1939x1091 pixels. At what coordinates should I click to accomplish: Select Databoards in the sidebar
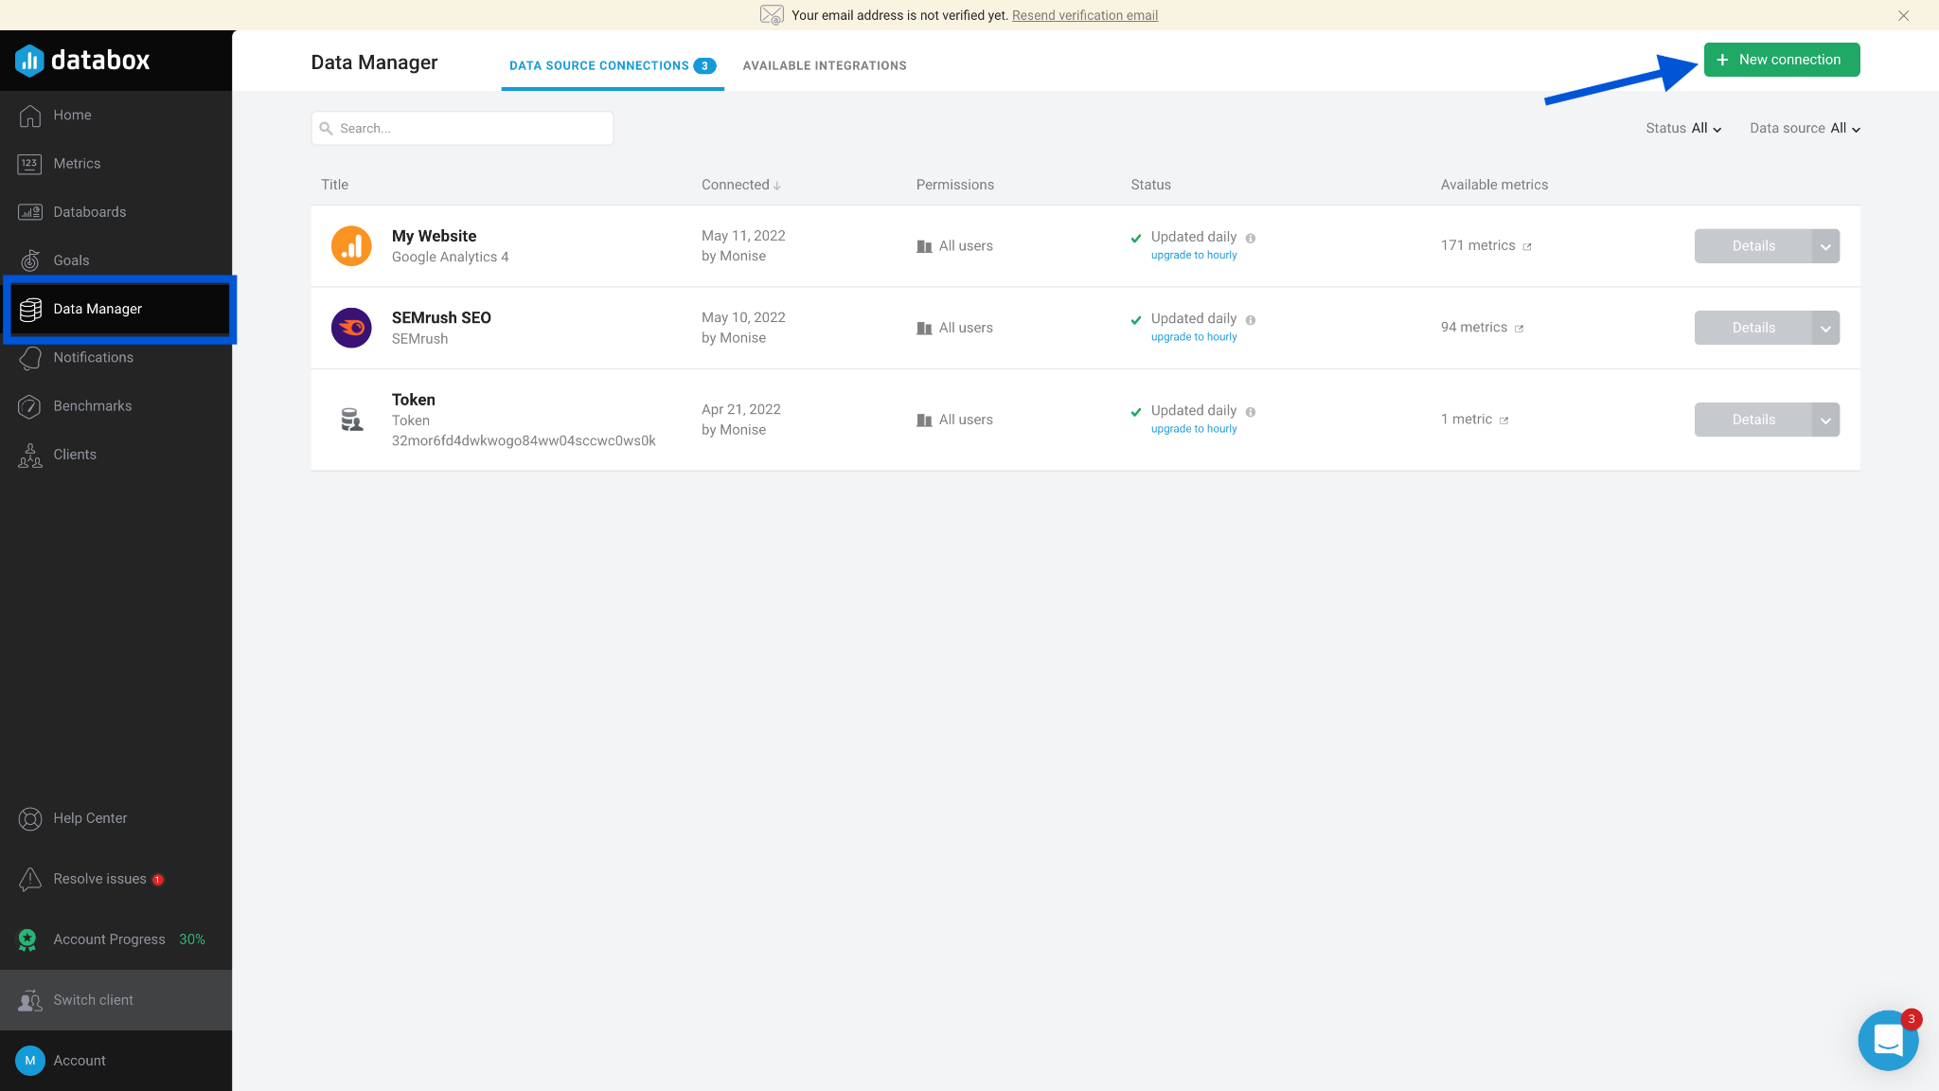[90, 211]
